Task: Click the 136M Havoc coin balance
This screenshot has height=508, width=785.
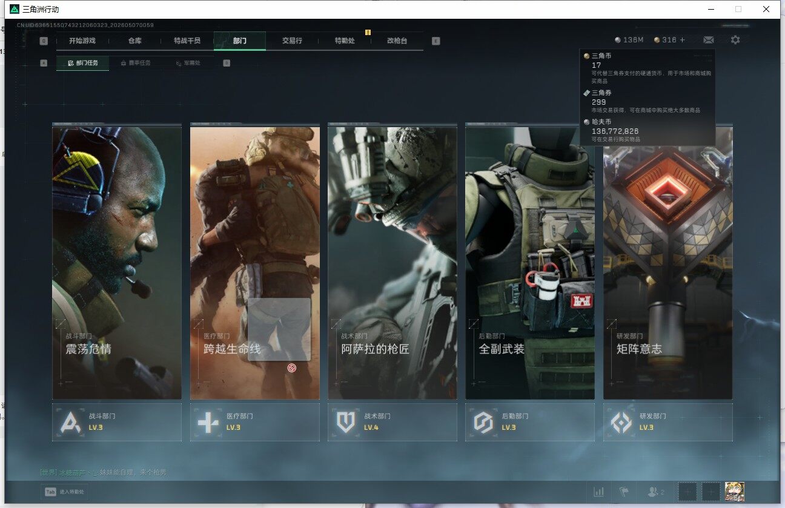Action: pyautogui.click(x=629, y=40)
